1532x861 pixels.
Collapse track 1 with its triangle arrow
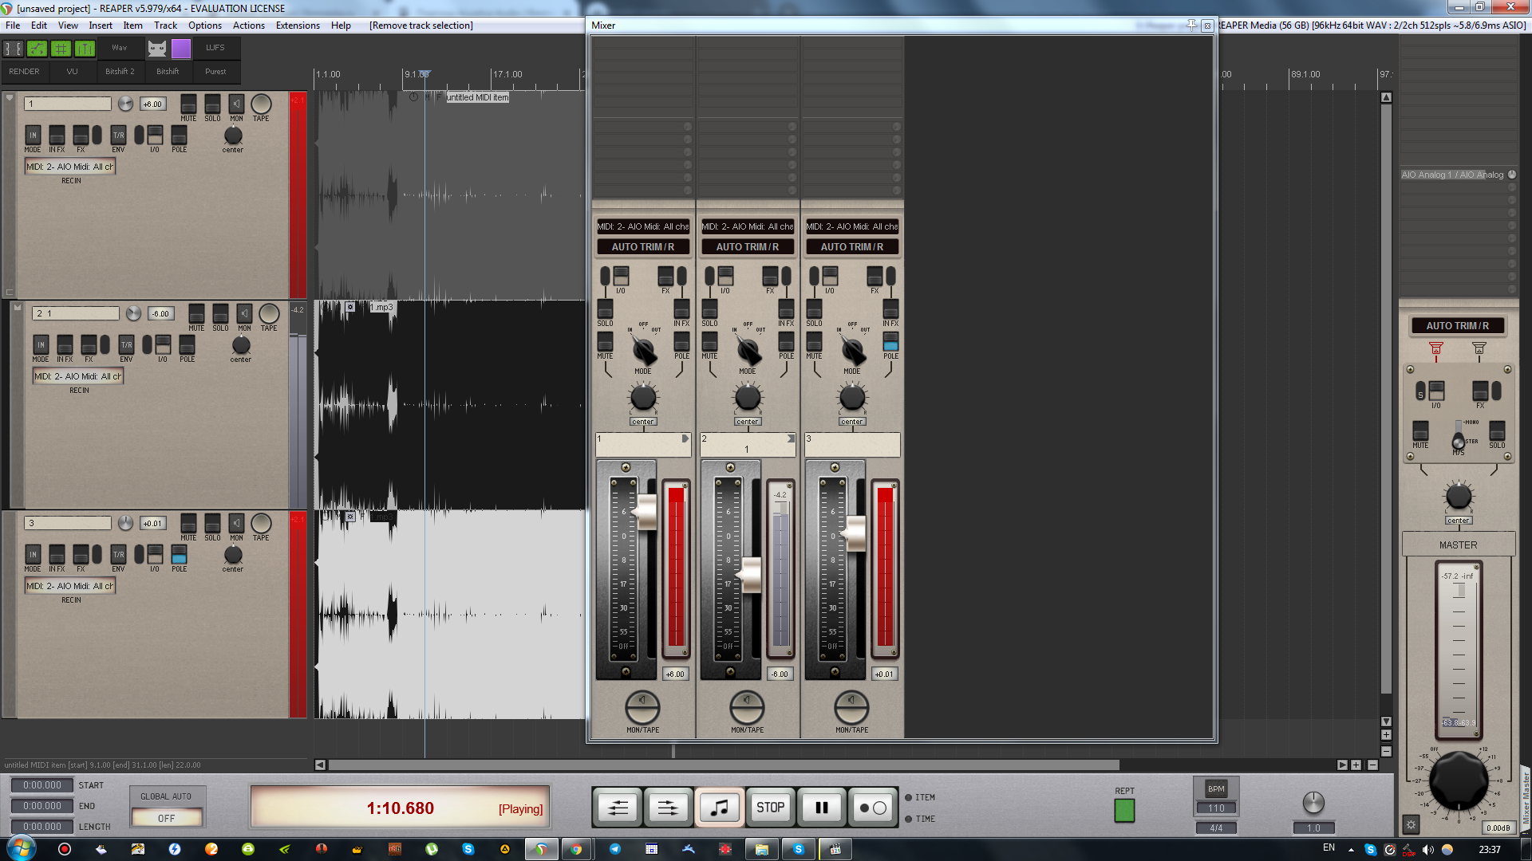(x=10, y=98)
